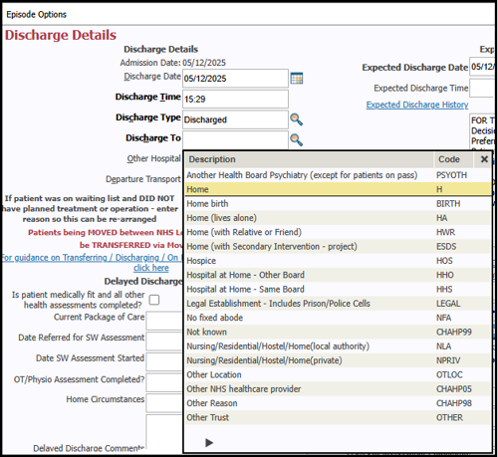
Task: Open Expected Discharge History link
Action: 417,105
